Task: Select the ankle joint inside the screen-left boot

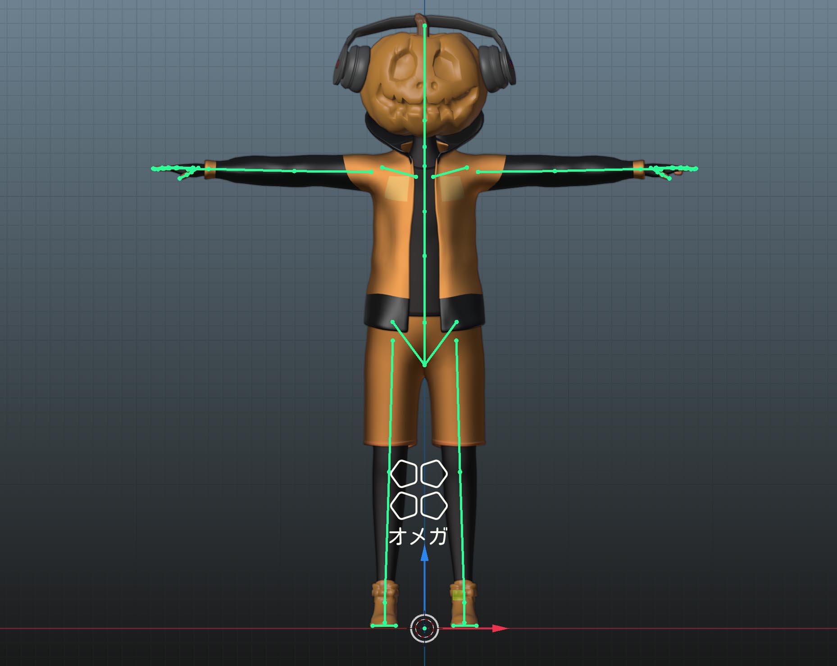Action: coord(385,602)
